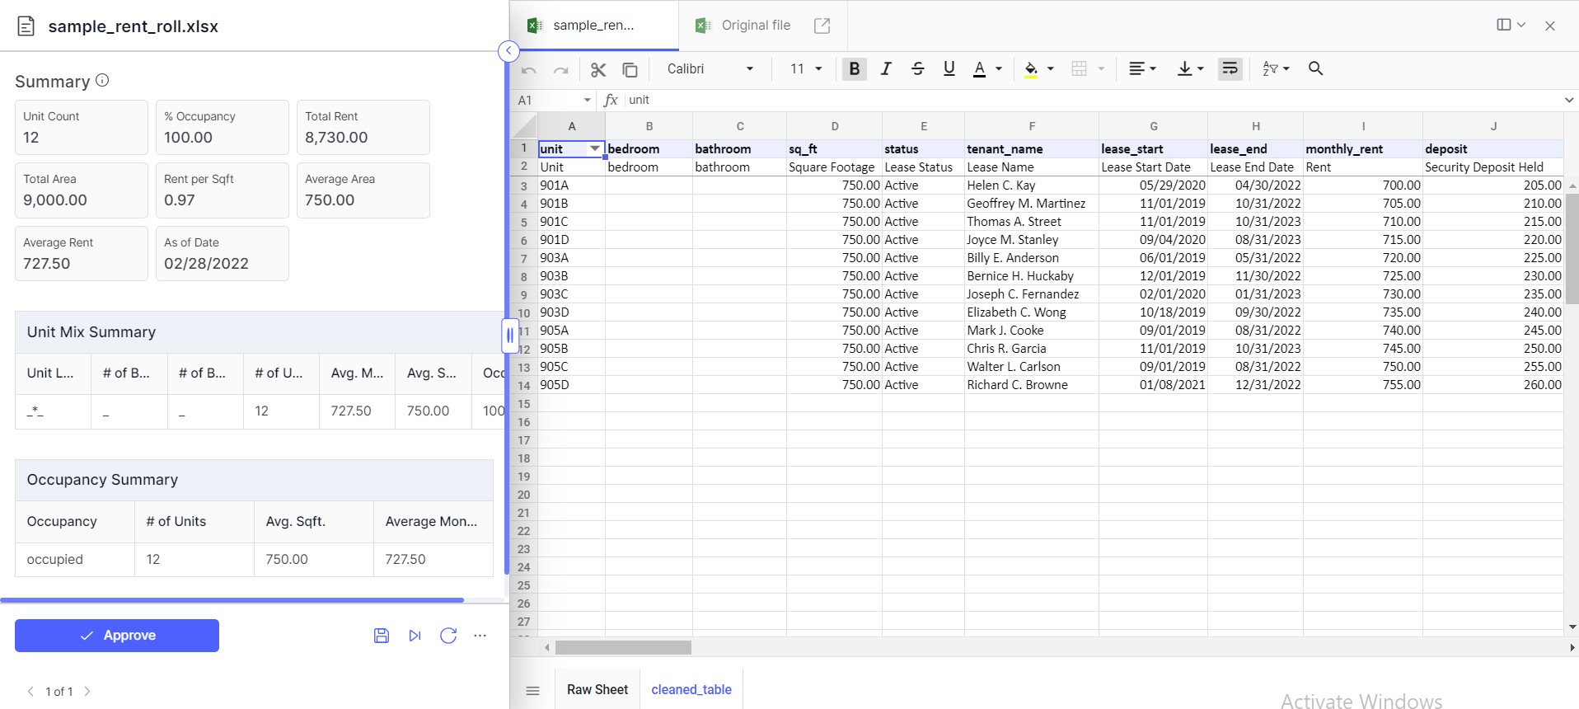The width and height of the screenshot is (1579, 709).
Task: Toggle bold formatting
Action: (854, 68)
